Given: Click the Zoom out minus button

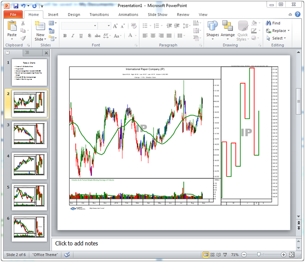Looking at the screenshot, I should 244,254.
